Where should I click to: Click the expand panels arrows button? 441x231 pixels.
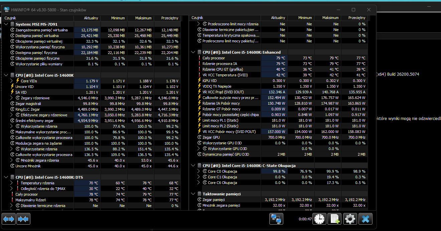coord(9,219)
